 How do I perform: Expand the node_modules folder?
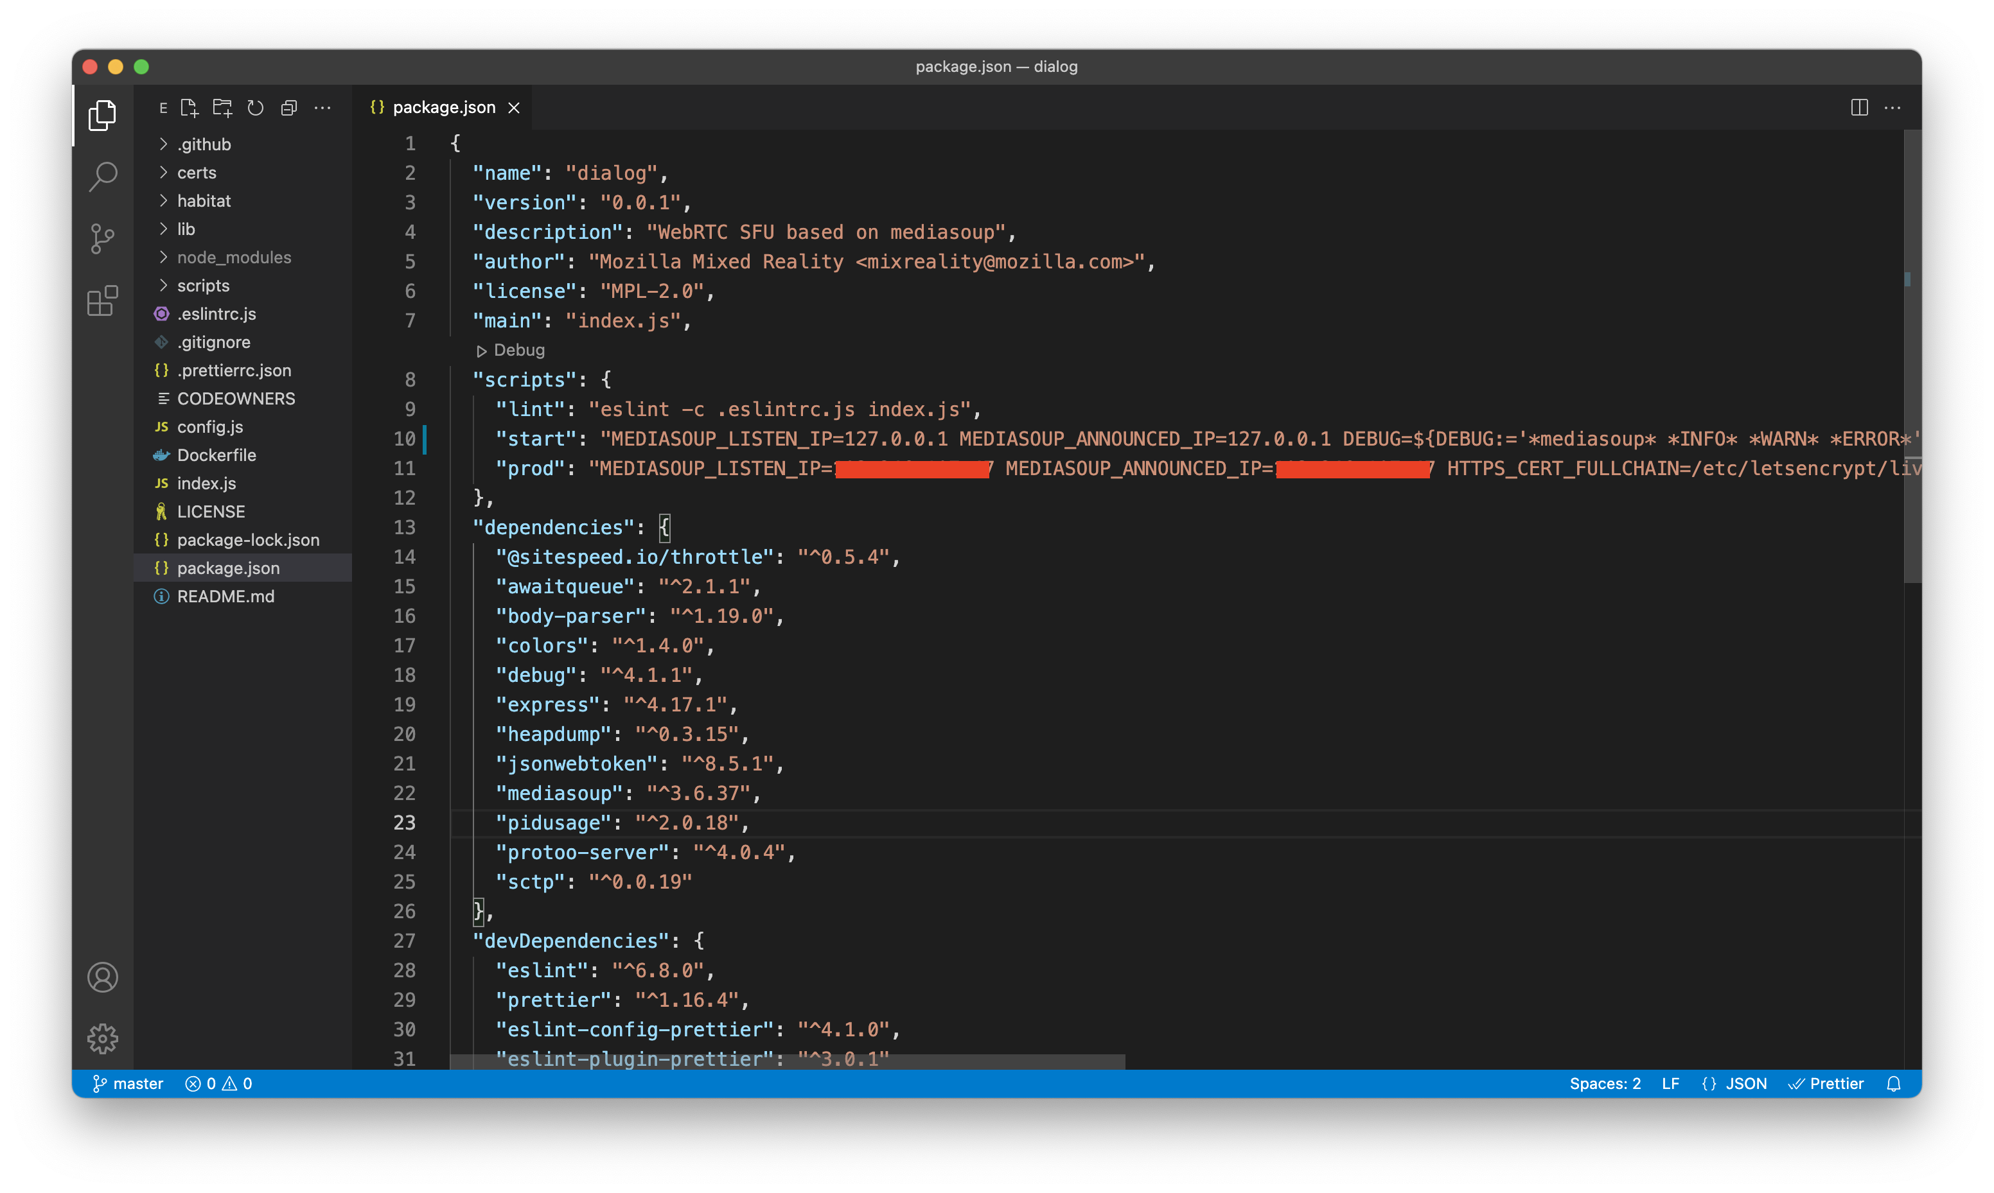click(243, 257)
